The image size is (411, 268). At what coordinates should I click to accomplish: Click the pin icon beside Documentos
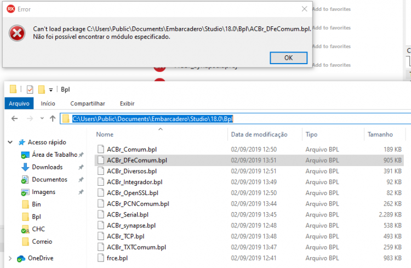click(x=81, y=180)
